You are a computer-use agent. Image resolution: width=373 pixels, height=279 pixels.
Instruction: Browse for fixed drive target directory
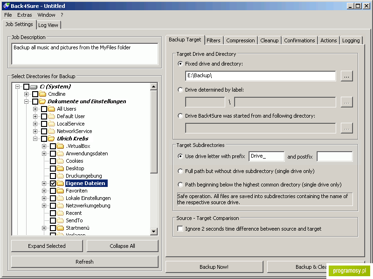tap(346, 76)
